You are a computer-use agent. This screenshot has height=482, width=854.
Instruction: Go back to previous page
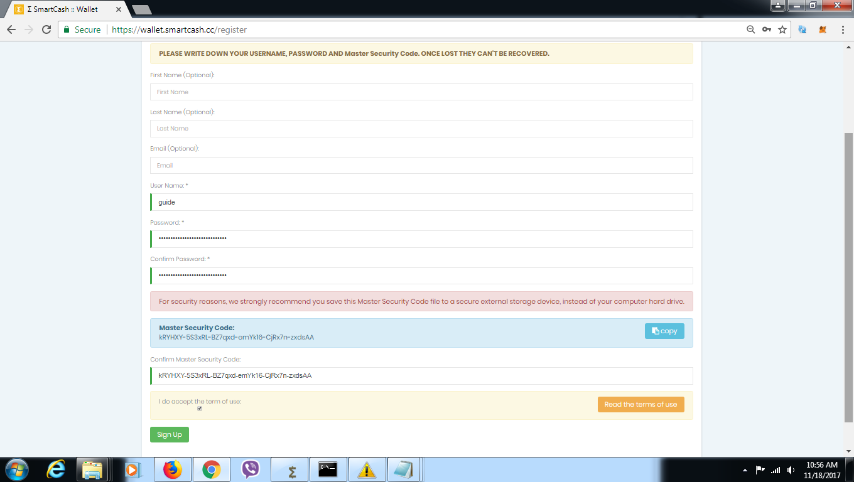coord(11,29)
